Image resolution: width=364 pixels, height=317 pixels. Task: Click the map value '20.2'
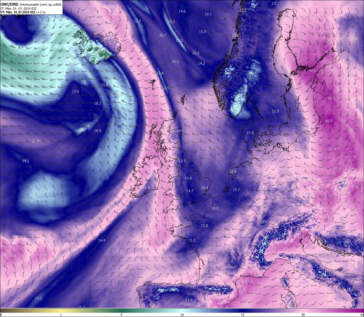point(196,53)
